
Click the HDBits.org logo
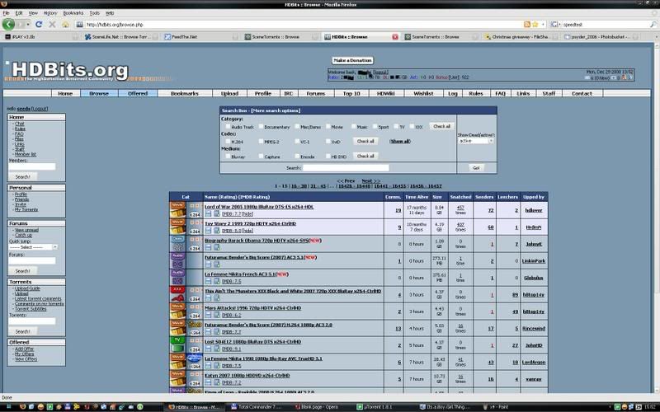pos(69,70)
